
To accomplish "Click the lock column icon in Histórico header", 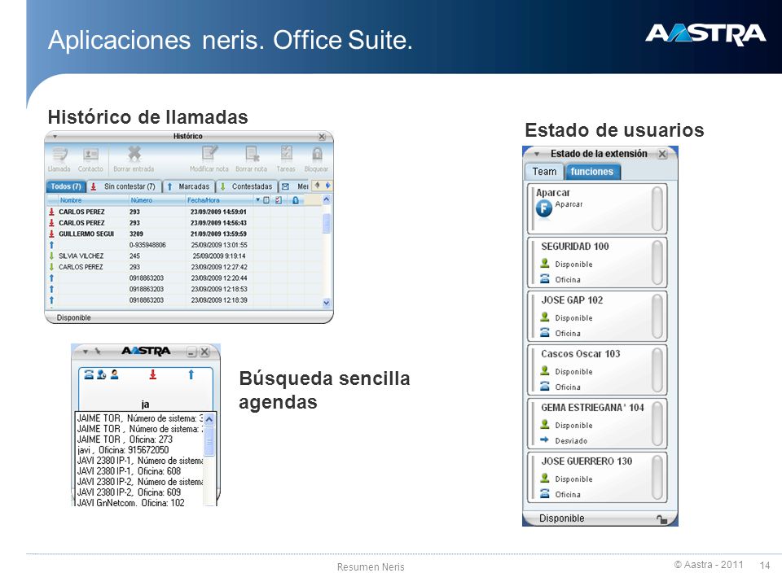I will (295, 200).
